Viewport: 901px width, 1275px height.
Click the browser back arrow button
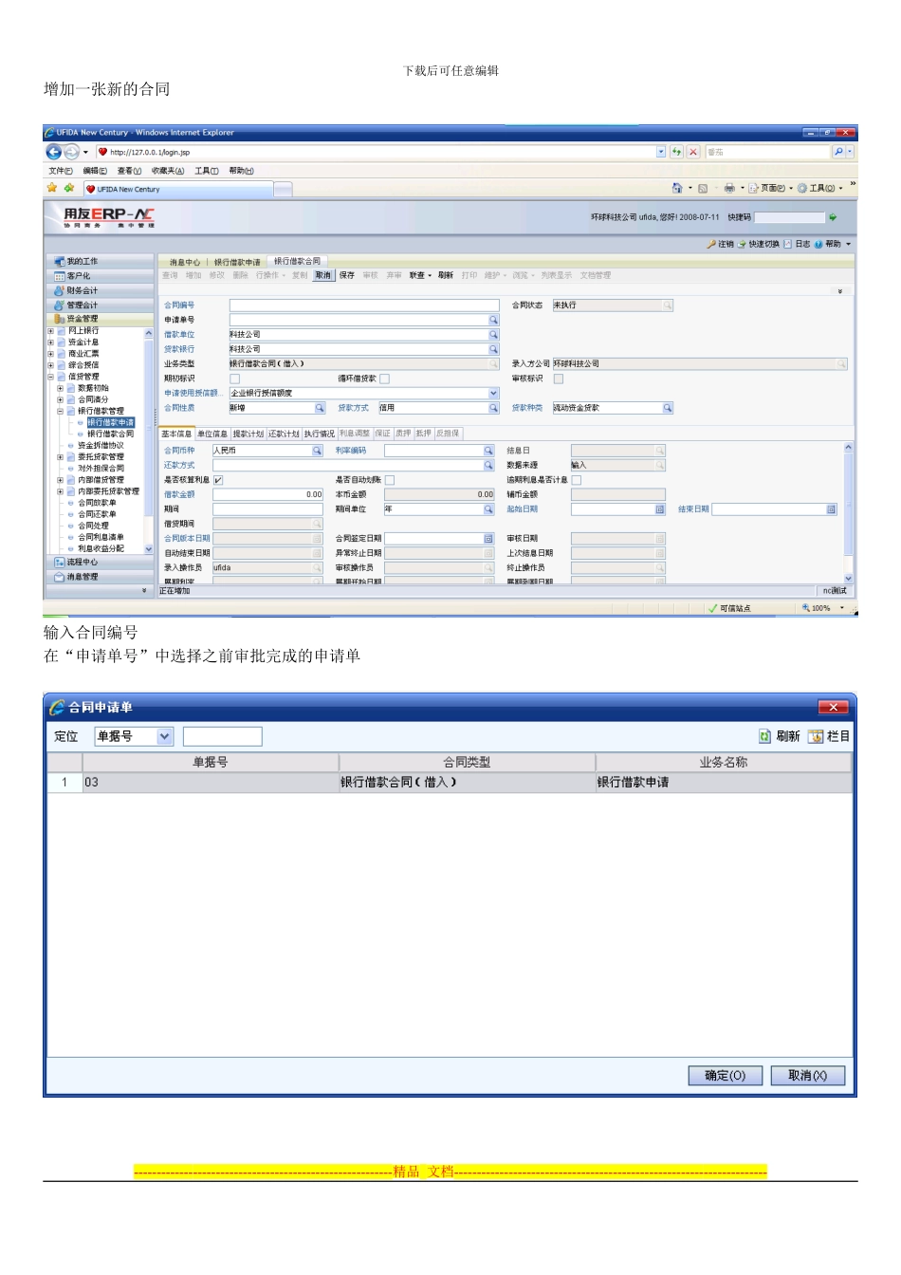point(53,152)
